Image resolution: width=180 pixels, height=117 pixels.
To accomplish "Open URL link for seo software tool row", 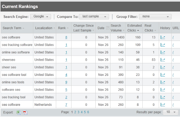I will click(173, 75).
